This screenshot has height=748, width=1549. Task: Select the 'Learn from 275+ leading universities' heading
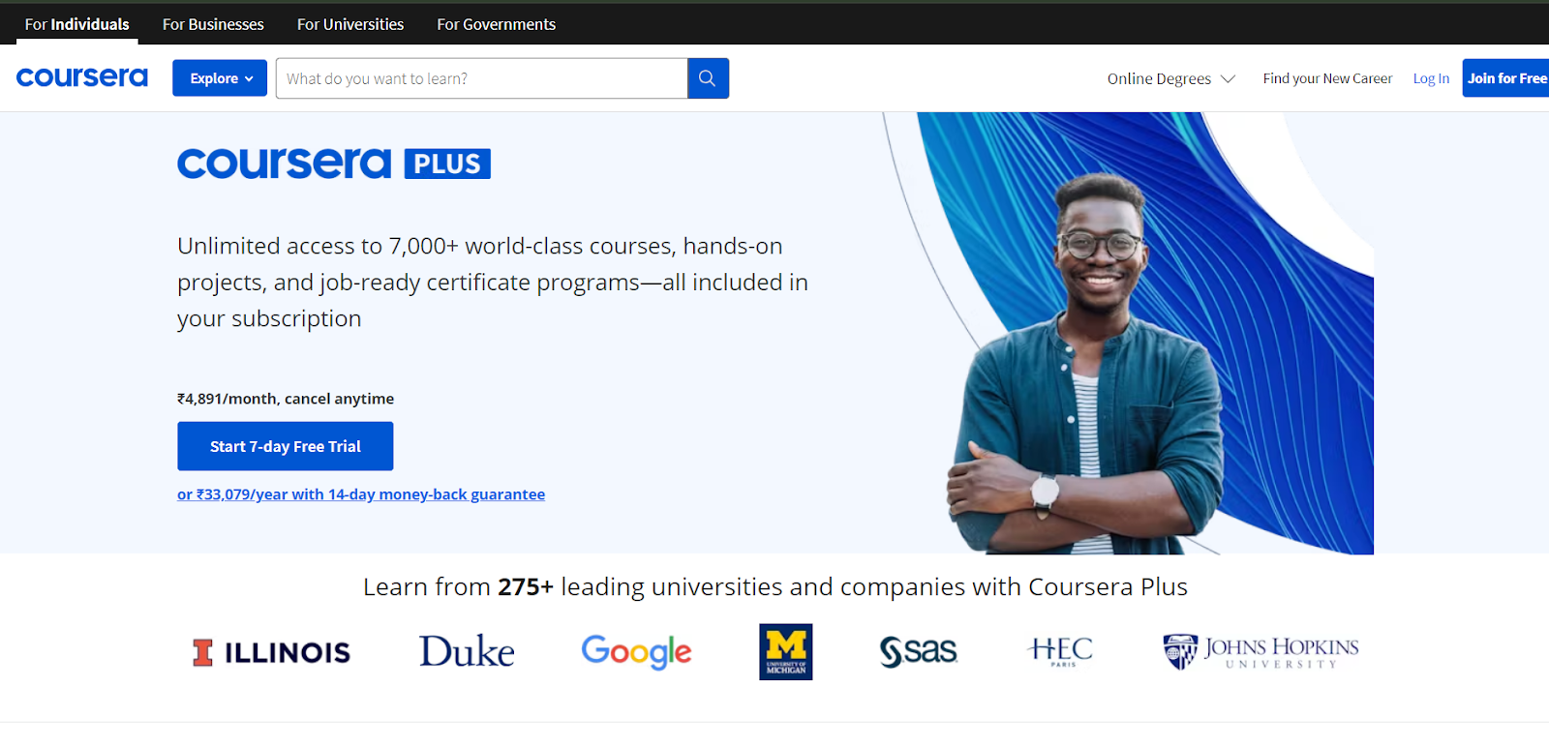(775, 586)
